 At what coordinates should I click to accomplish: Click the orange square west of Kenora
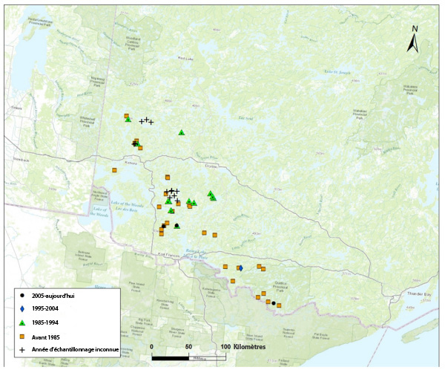[x=114, y=170]
